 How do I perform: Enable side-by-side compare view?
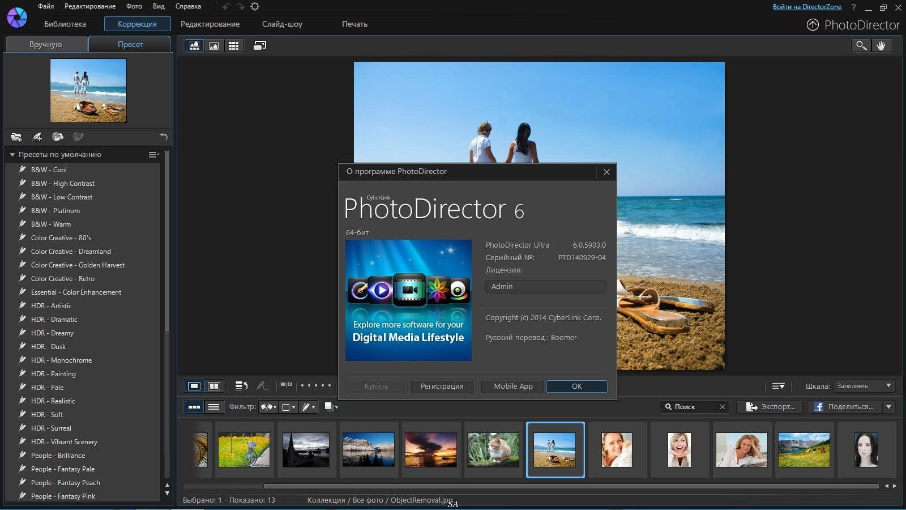(214, 386)
